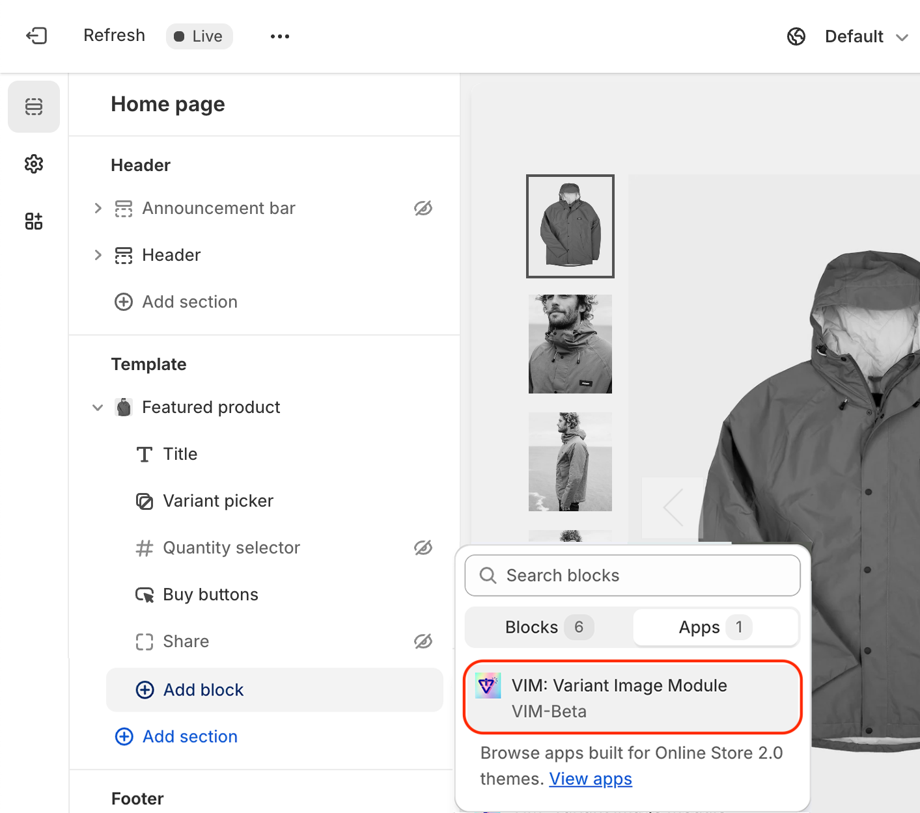Open the Sections panel icon in sidebar
Screen dimensions: 920x813
coord(34,107)
